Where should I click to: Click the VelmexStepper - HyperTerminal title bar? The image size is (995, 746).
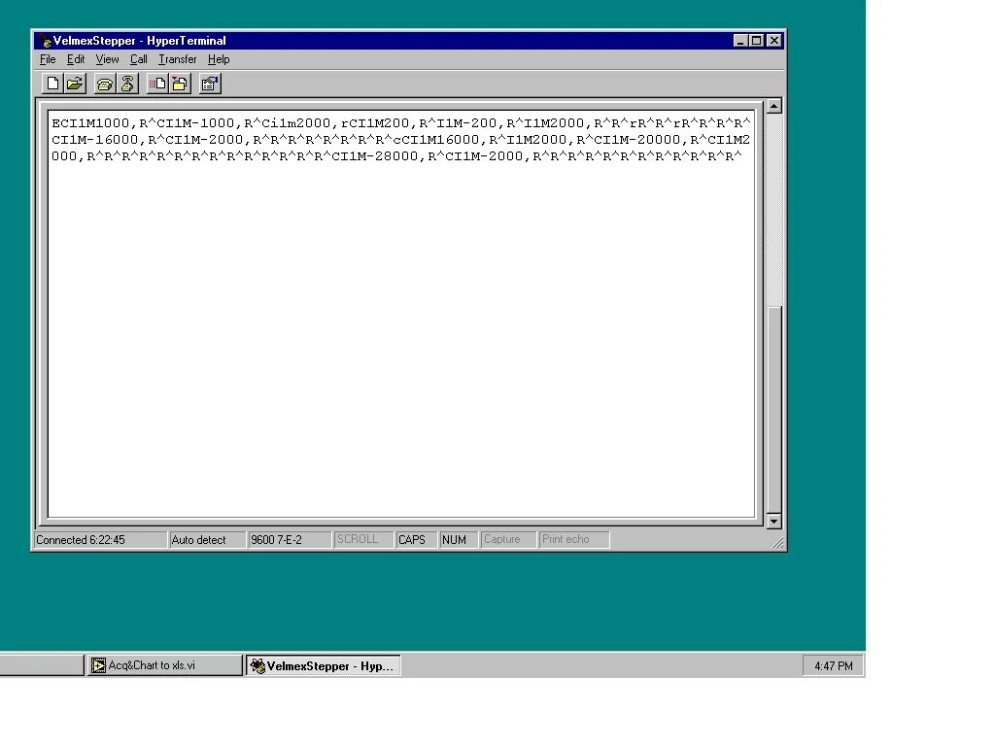409,41
